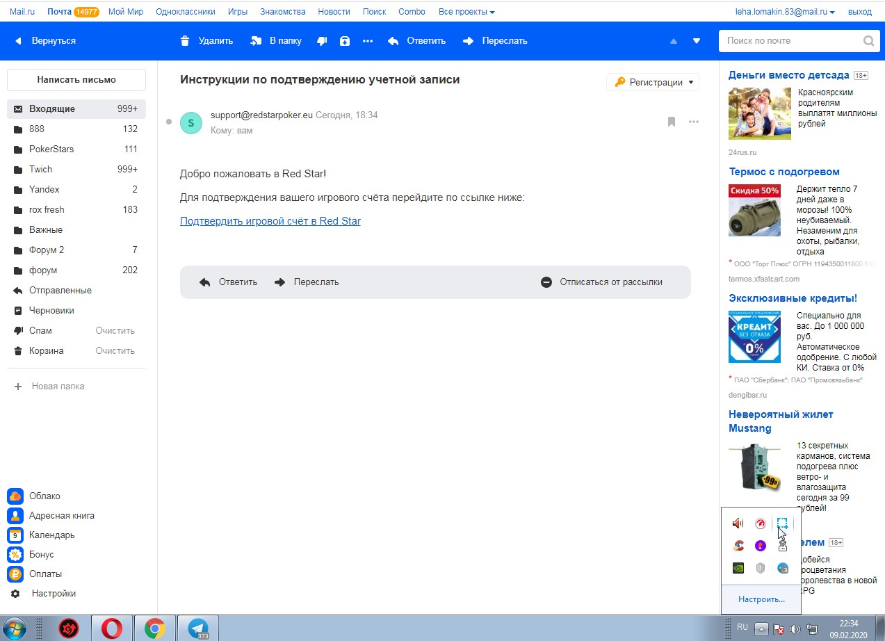This screenshot has width=885, height=641.
Task: Click Настроить… in the tray popup
Action: coord(761,599)
